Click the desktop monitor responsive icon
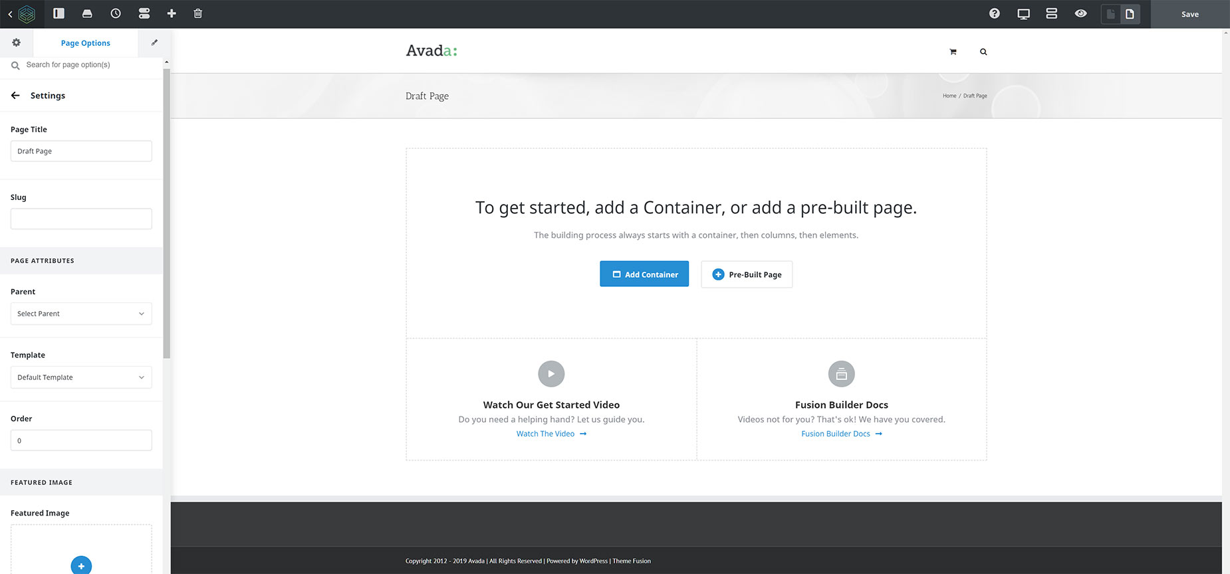 pyautogui.click(x=1024, y=14)
